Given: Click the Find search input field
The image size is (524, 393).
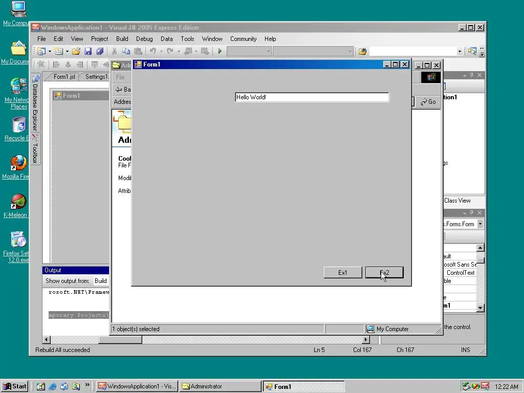Looking at the screenshot, I should click(x=412, y=51).
